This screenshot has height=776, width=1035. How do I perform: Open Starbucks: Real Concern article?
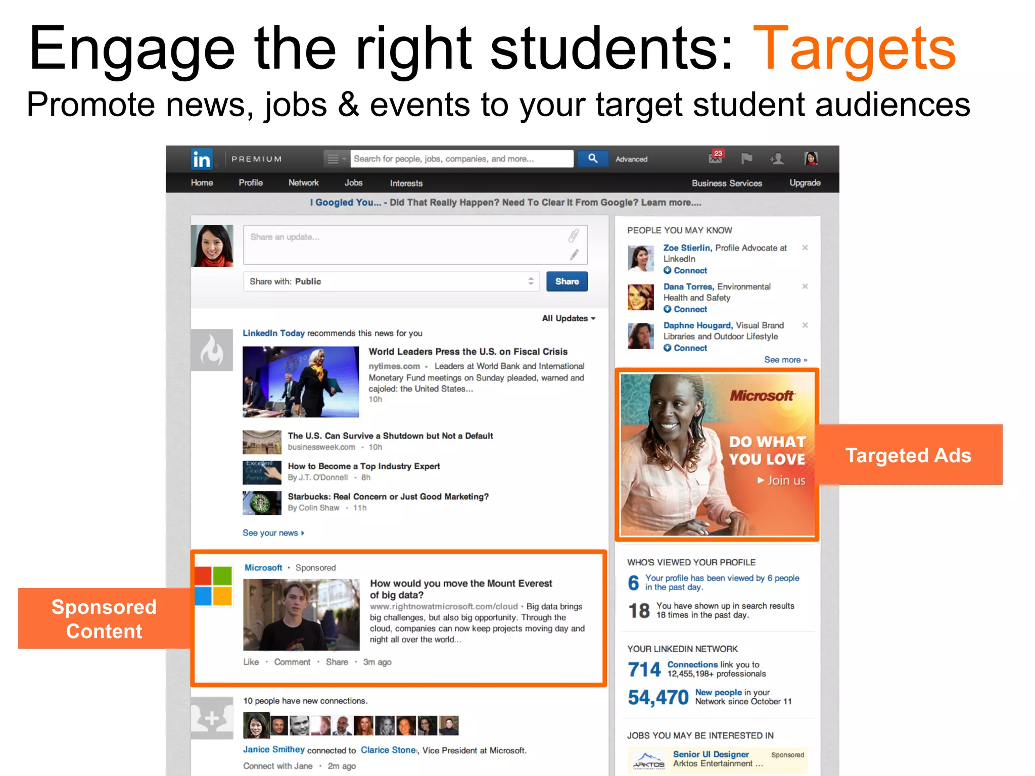pyautogui.click(x=388, y=497)
